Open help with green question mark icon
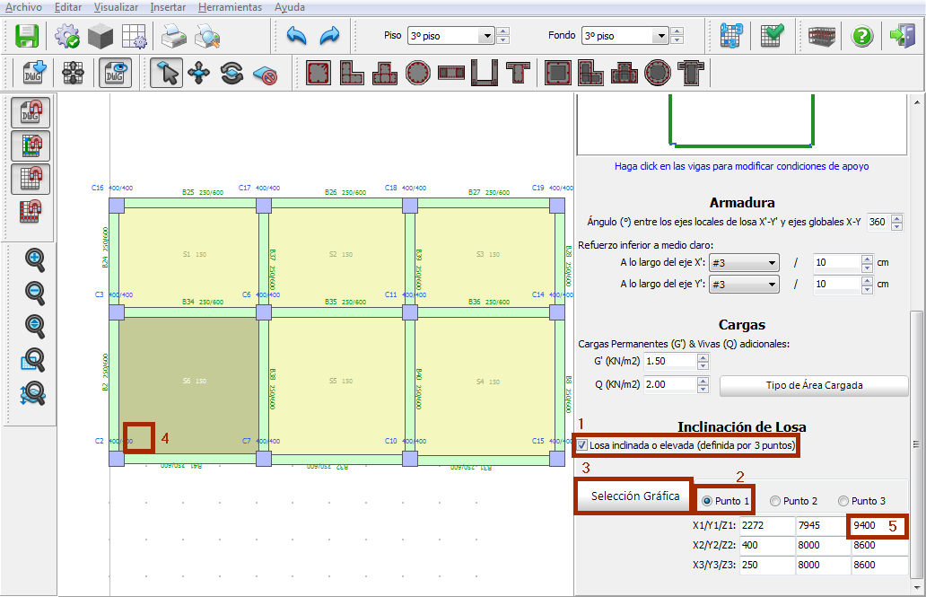 click(x=861, y=36)
